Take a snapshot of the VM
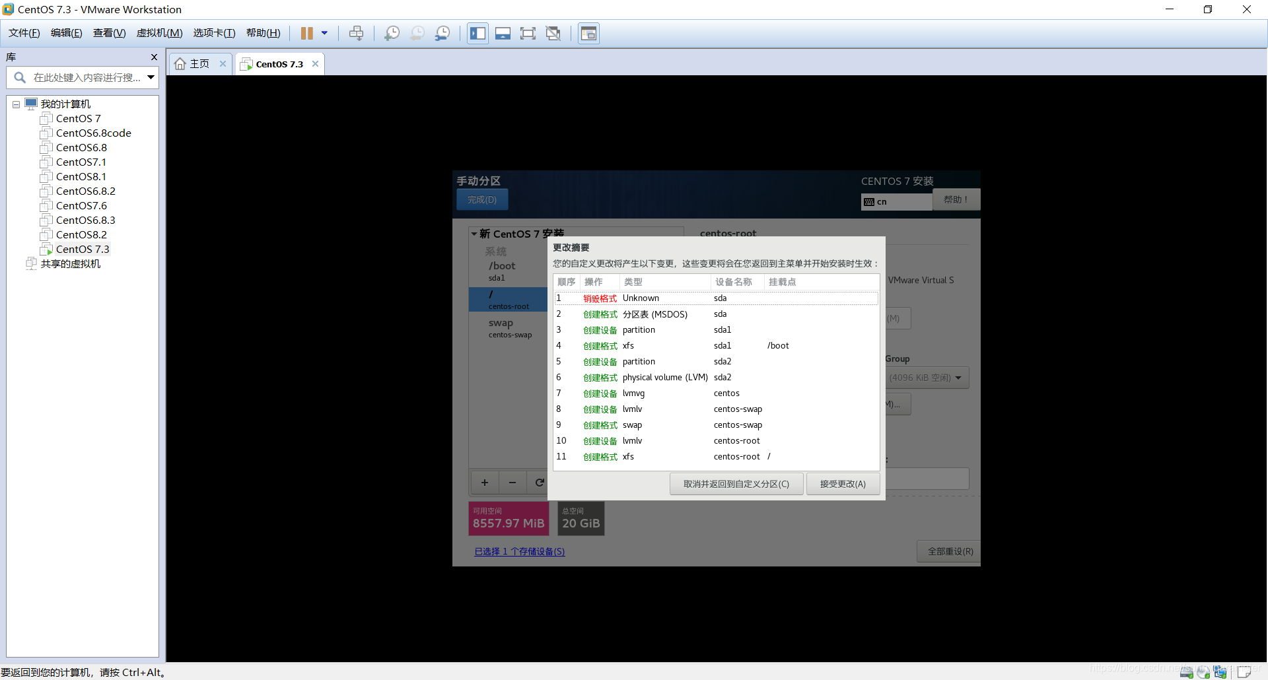This screenshot has width=1268, height=680. click(x=392, y=33)
